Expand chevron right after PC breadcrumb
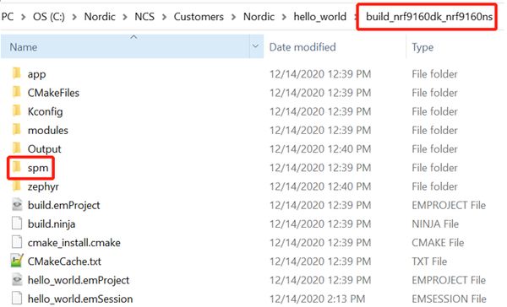 (x=23, y=17)
